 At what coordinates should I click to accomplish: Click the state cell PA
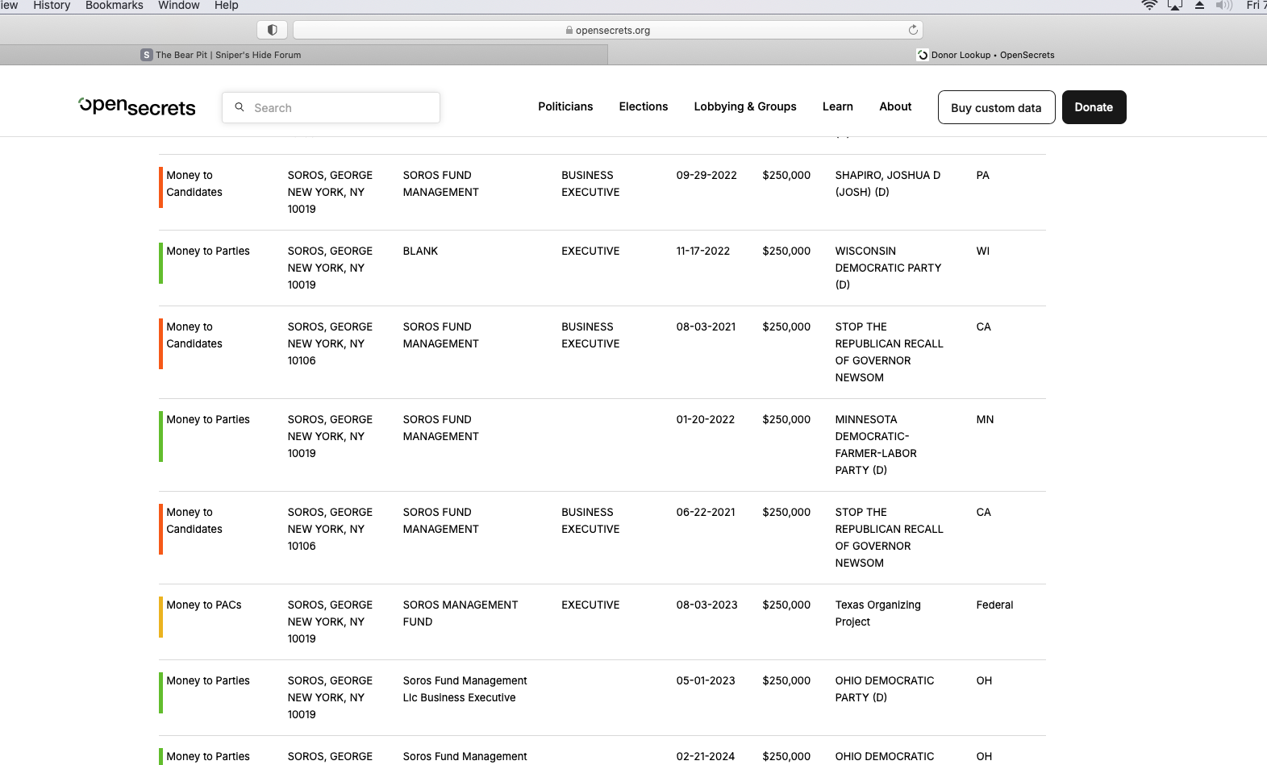pyautogui.click(x=983, y=175)
